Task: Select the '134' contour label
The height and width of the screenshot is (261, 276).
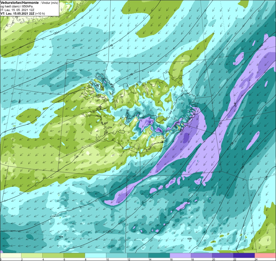Action: 266,177
